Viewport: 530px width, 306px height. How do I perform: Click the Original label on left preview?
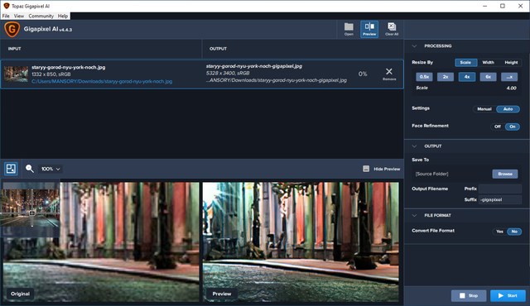click(x=20, y=294)
